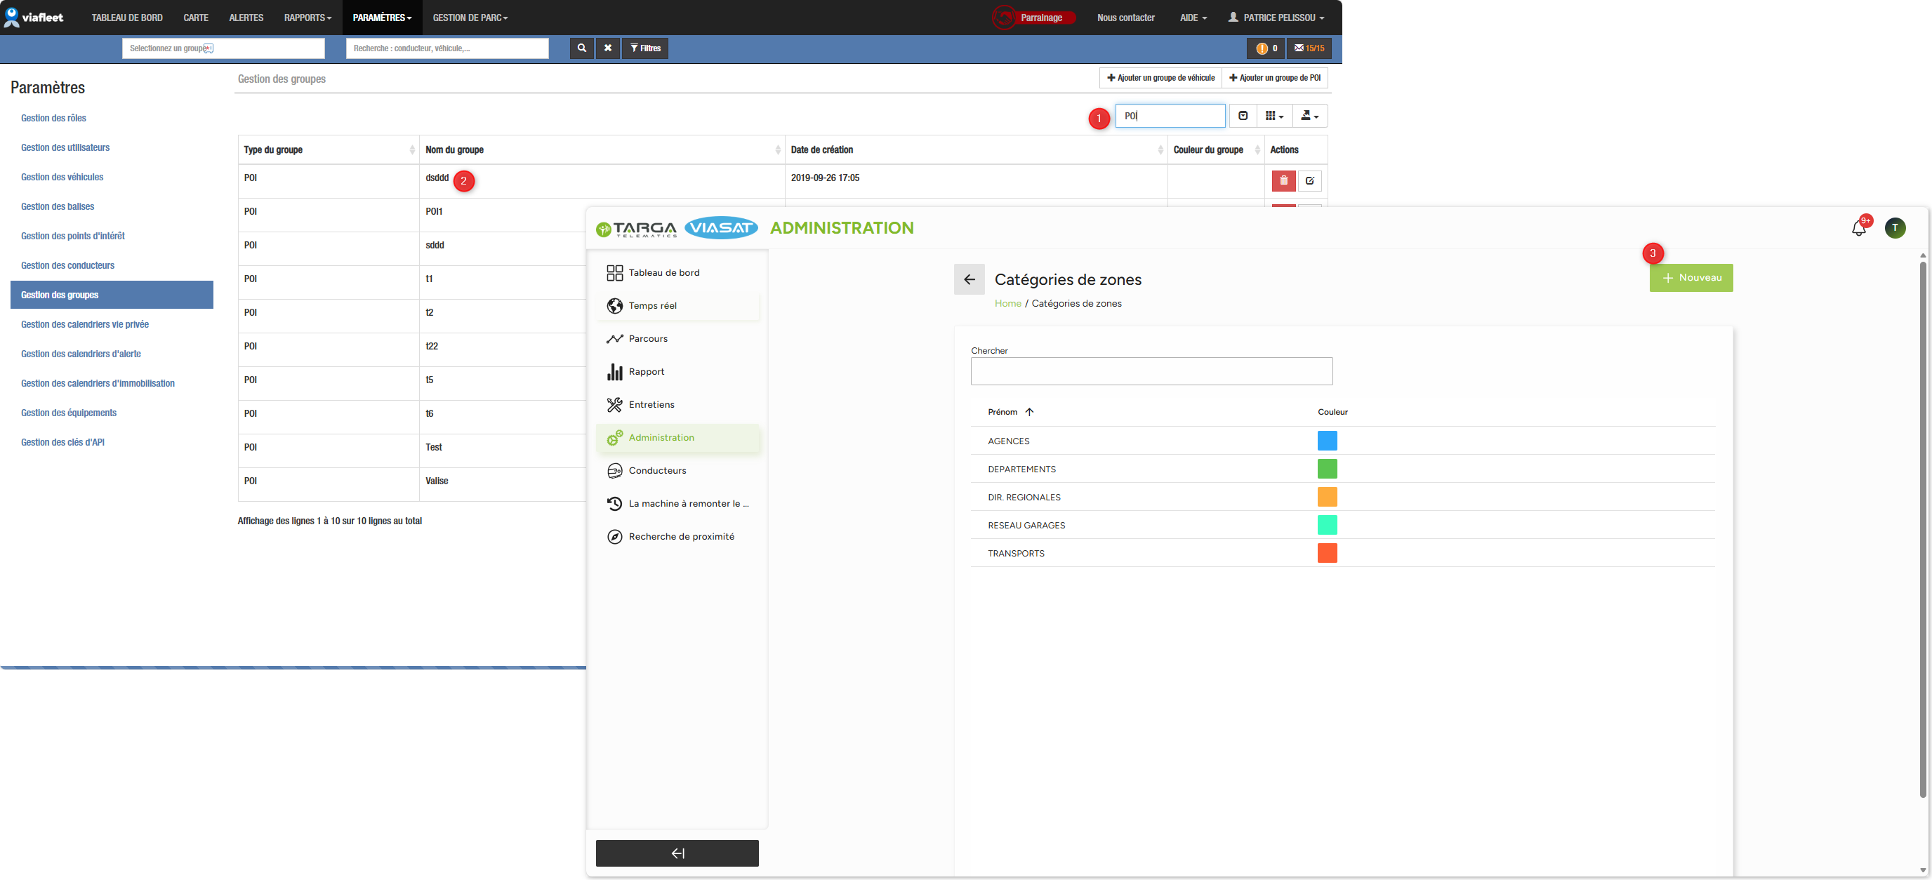Delete the dsddd POI group
Image resolution: width=1932 pixels, height=880 pixels.
point(1283,180)
